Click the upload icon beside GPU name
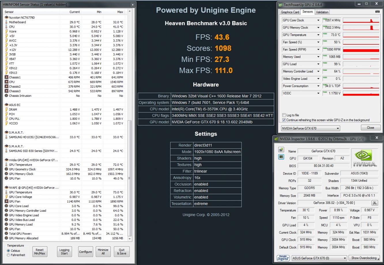 pyautogui.click(x=281, y=150)
